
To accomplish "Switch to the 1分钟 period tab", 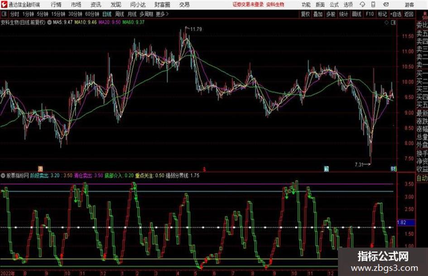I will [28, 14].
